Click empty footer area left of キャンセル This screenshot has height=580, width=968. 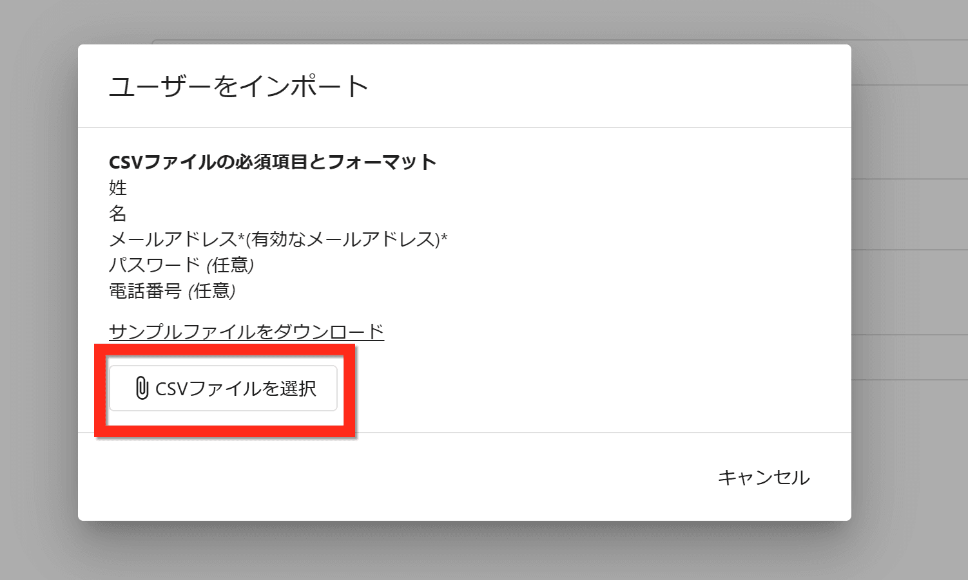[387, 477]
